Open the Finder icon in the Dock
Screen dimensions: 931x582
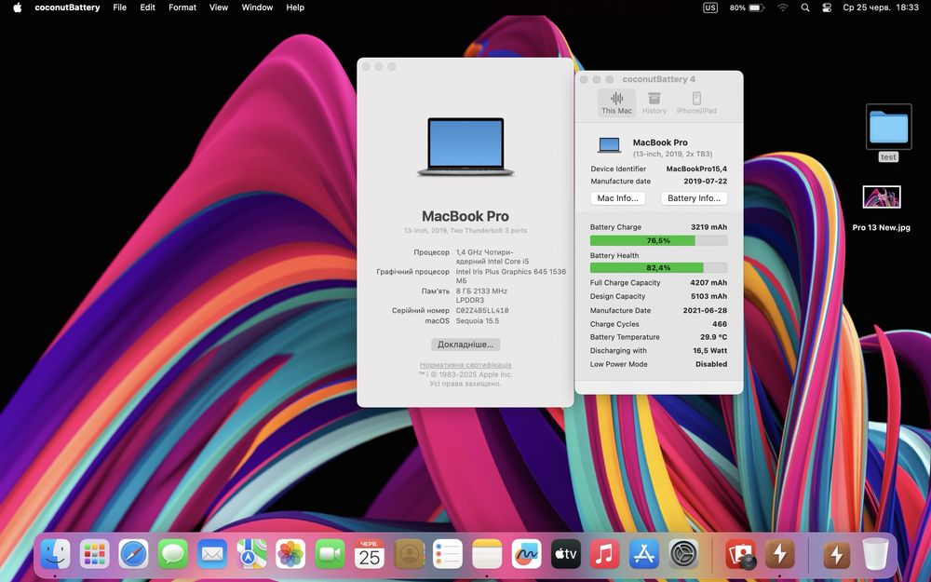point(55,555)
